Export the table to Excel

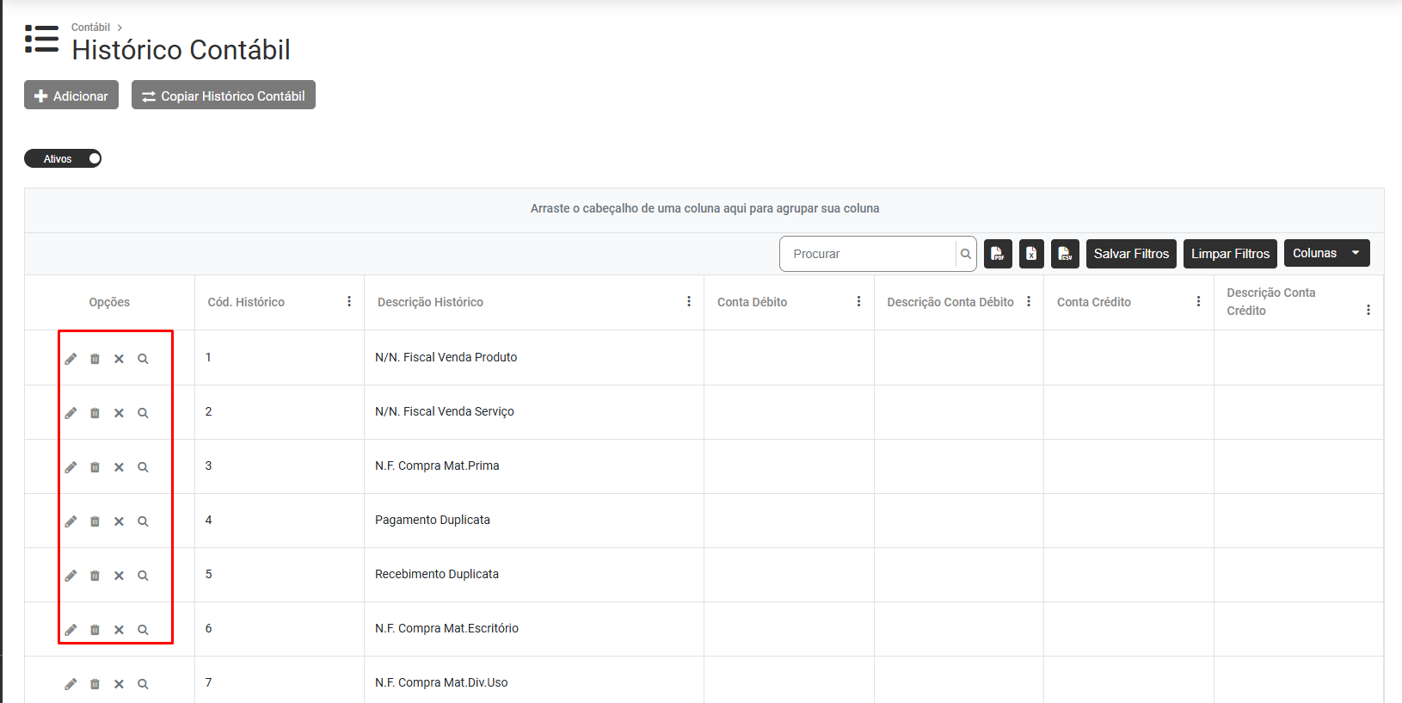point(1031,254)
